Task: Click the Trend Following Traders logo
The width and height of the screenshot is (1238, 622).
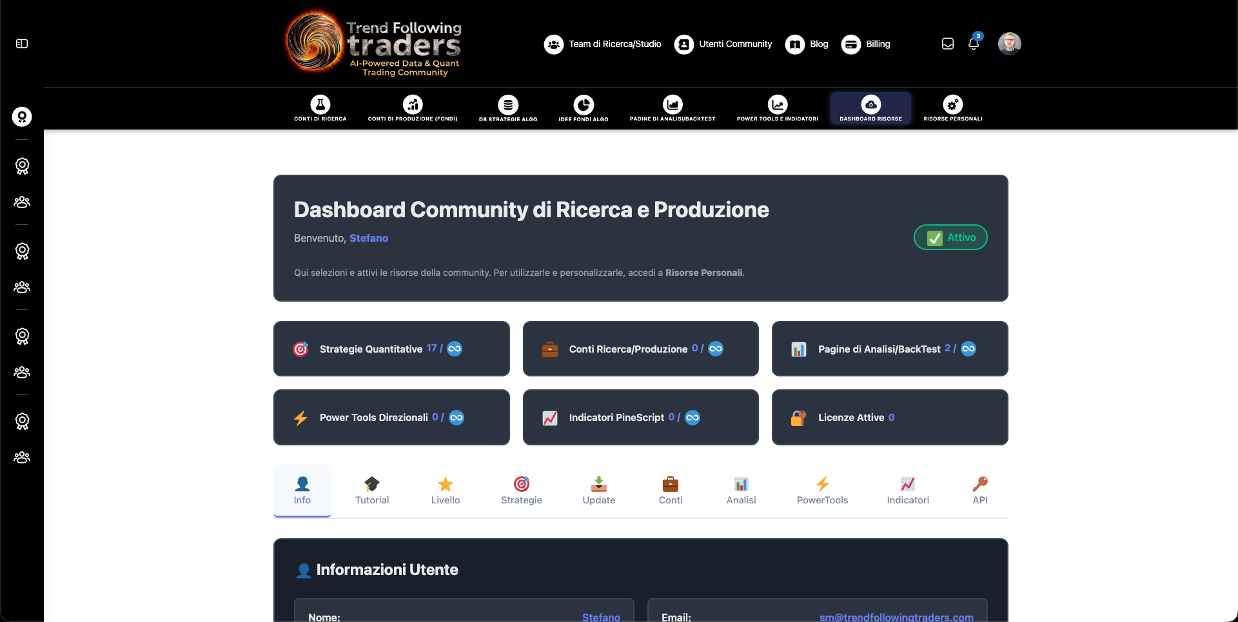Action: 374,44
